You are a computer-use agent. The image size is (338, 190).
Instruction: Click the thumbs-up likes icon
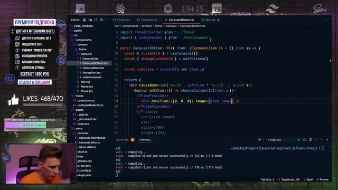click(x=13, y=100)
